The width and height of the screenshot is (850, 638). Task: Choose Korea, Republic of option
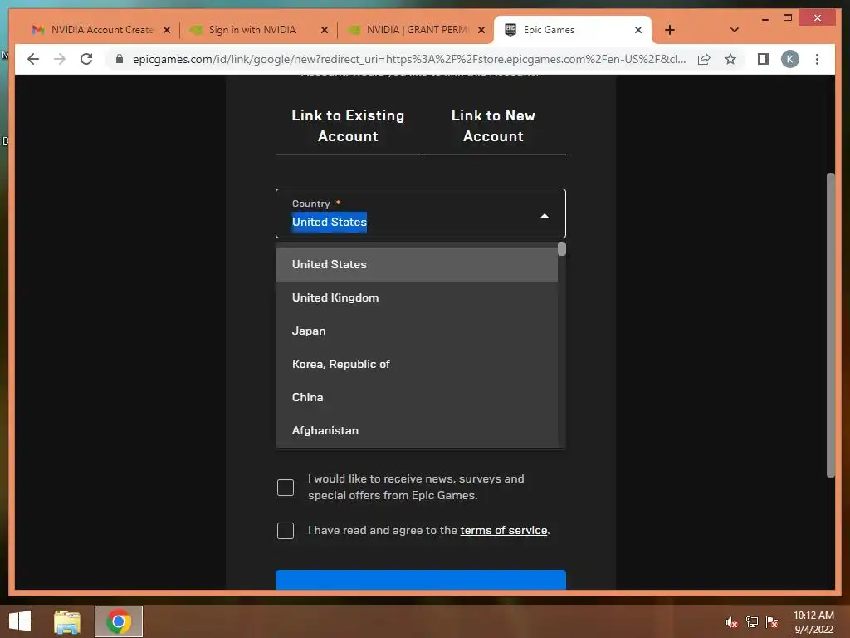click(417, 364)
